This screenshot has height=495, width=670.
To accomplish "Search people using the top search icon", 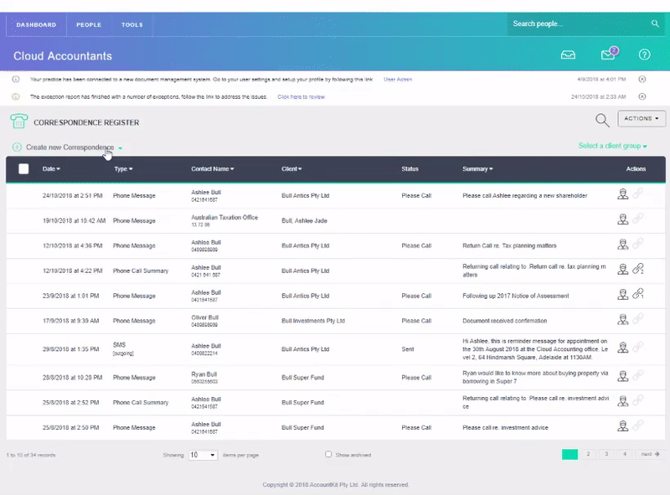I will click(655, 23).
